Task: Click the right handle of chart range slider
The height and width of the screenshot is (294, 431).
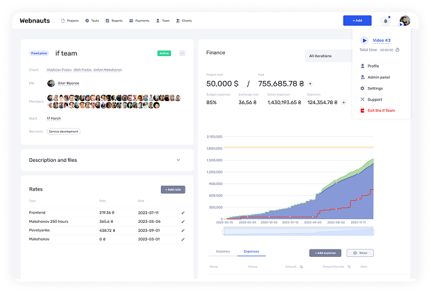Action: [x=373, y=233]
